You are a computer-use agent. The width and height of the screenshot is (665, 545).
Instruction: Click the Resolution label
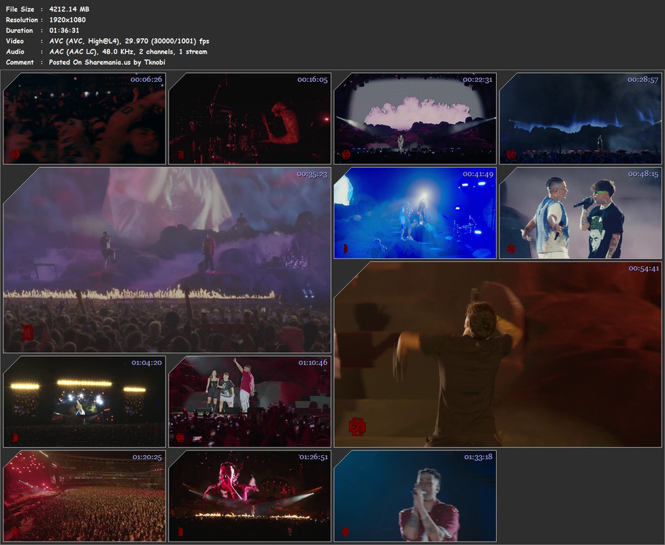(x=22, y=20)
